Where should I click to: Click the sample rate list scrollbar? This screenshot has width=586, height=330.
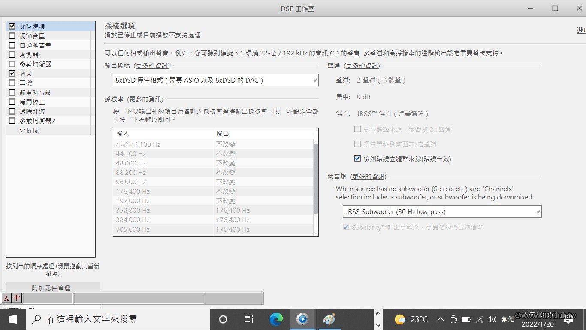tap(316, 178)
